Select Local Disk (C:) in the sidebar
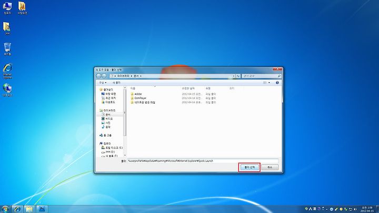The width and height of the screenshot is (379, 213). click(x=112, y=148)
